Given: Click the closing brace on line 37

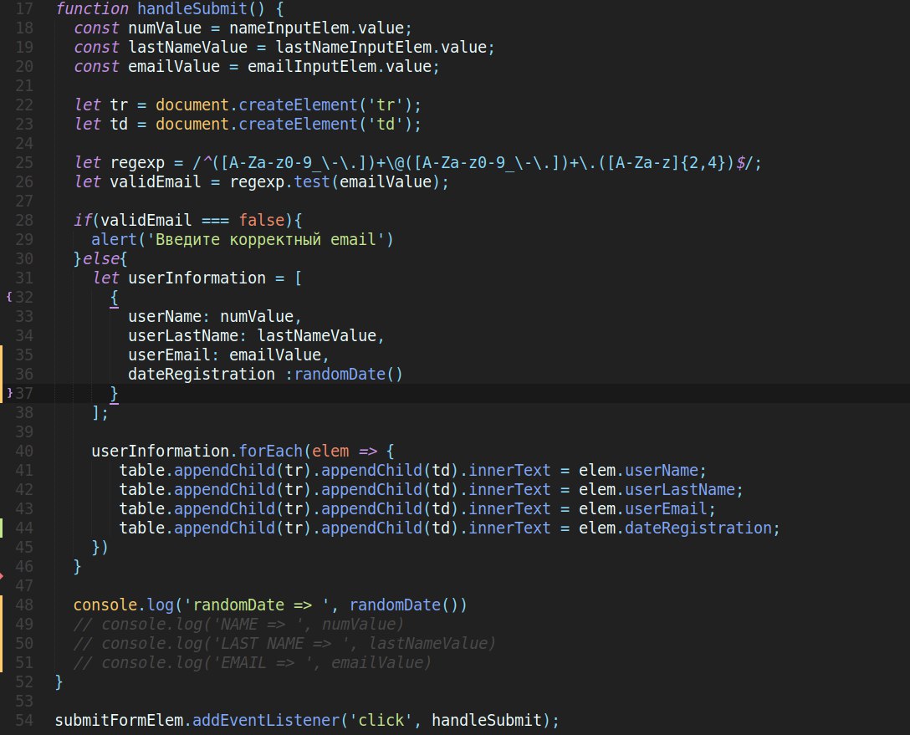Looking at the screenshot, I should [114, 393].
